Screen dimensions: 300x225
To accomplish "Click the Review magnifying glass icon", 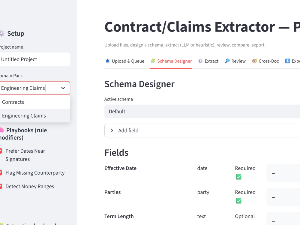I will (227, 61).
